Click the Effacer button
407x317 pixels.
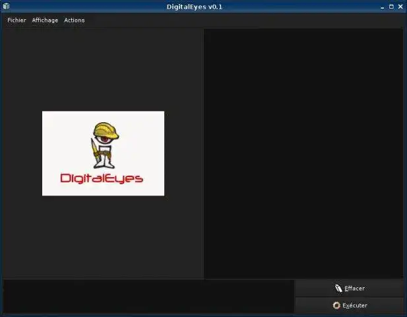(349, 288)
